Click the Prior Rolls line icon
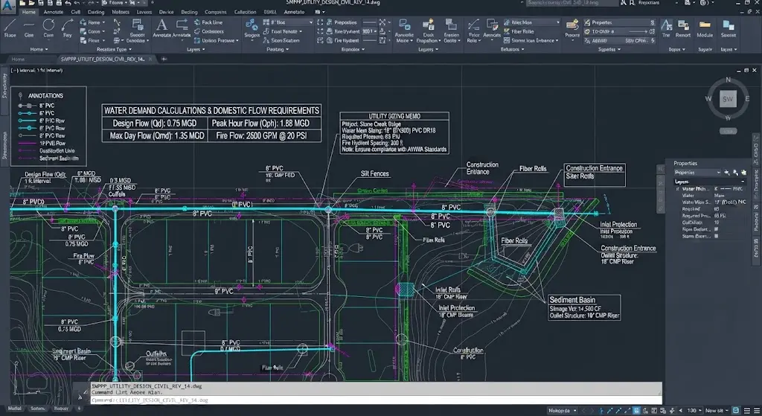Screen dimensions: 762x416 point(473,30)
